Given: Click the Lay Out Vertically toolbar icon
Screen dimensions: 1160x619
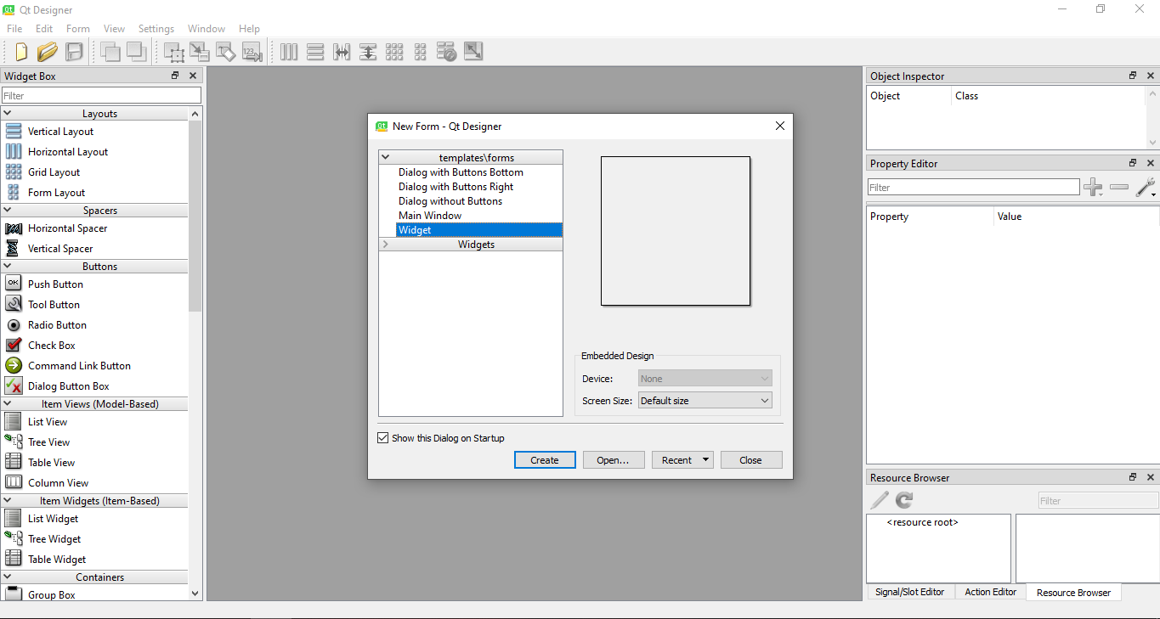Looking at the screenshot, I should click(x=315, y=52).
